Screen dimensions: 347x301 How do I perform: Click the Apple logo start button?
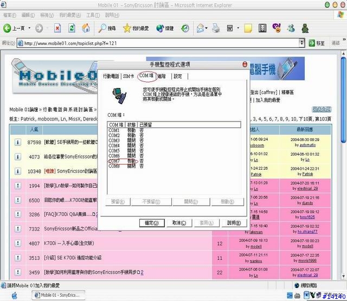point(15,296)
